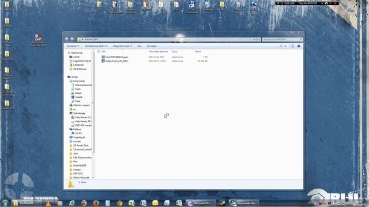Tick the select-all checkbox beside Név header

99,51
